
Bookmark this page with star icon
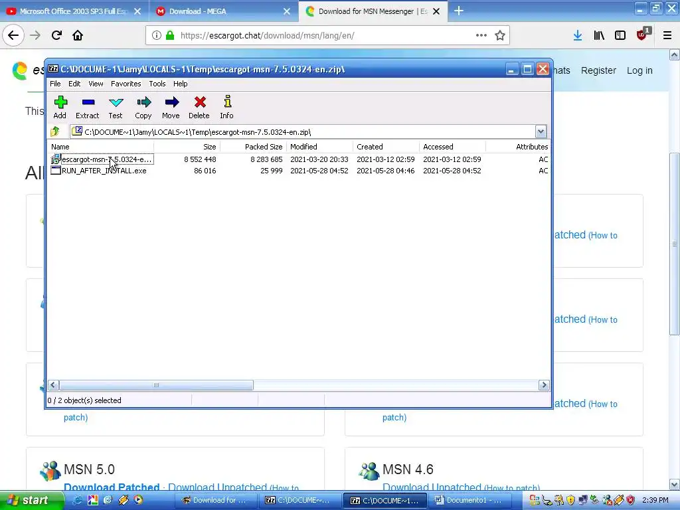coord(500,35)
